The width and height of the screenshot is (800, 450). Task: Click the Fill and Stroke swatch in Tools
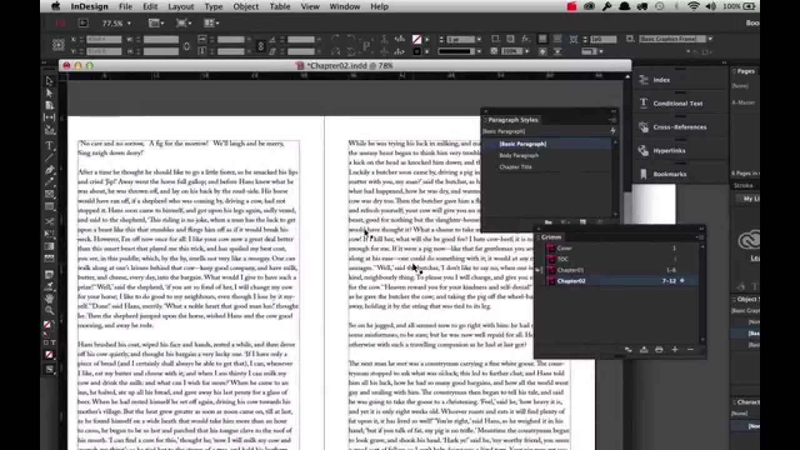[x=49, y=325]
